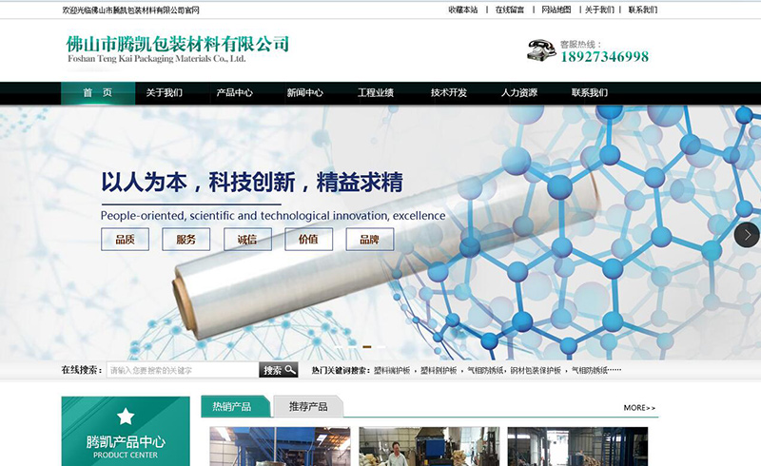
Task: Click the 诚信 banner box
Action: point(247,240)
